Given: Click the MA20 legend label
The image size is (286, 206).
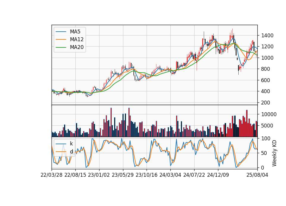Looking at the screenshot, I should (x=77, y=47).
